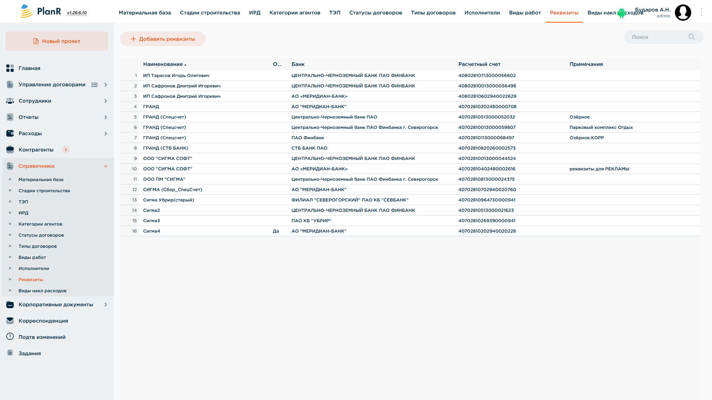Image resolution: width=712 pixels, height=400 pixels.
Task: Click the Подтв изменений alert icon
Action: [10, 337]
